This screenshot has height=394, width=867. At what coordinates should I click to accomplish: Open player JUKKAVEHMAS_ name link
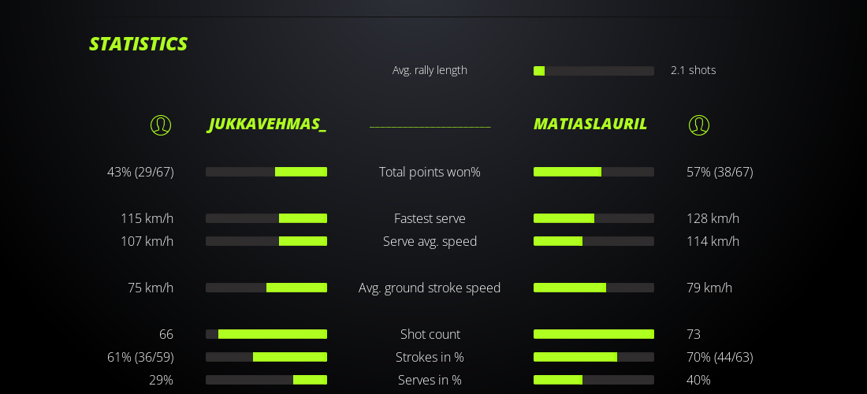(267, 125)
